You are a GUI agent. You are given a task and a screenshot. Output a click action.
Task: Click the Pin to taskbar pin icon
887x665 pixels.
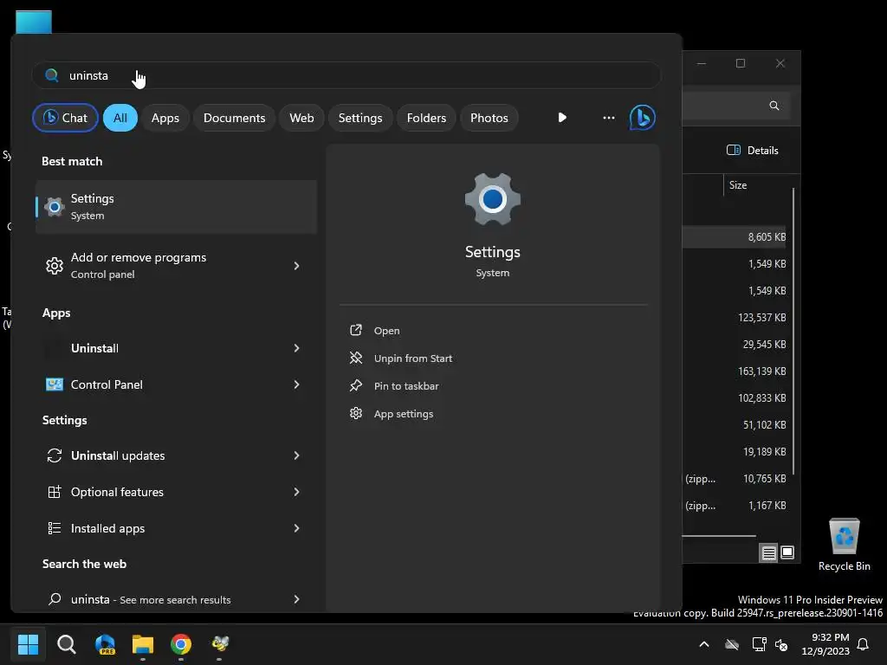[356, 385]
